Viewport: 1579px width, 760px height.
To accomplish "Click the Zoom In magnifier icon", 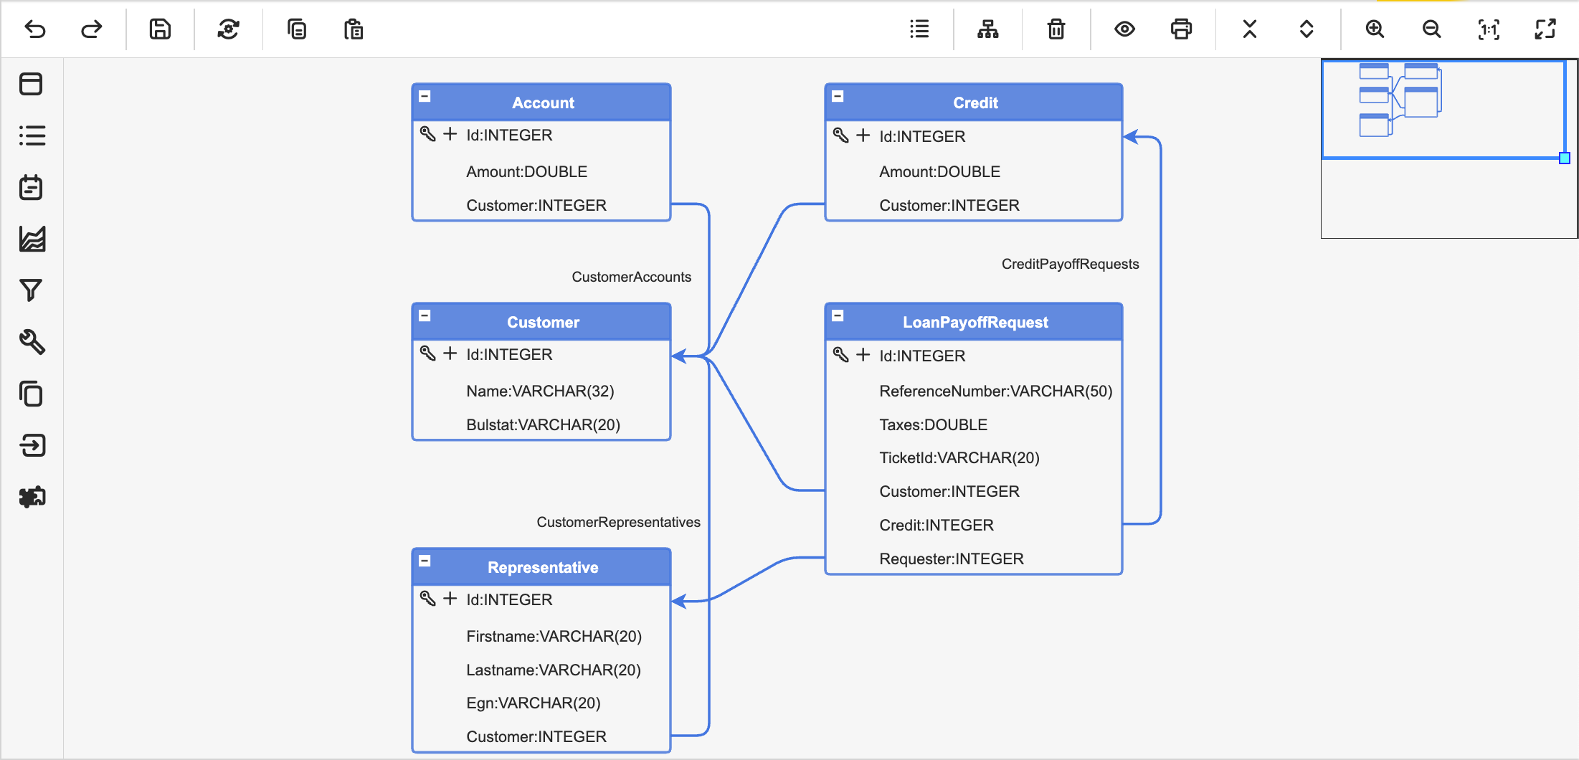I will click(x=1375, y=29).
